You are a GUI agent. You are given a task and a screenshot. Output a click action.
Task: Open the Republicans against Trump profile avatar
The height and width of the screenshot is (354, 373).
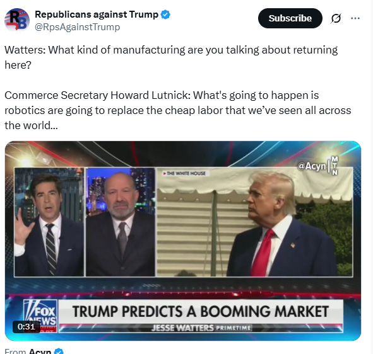coord(17,20)
